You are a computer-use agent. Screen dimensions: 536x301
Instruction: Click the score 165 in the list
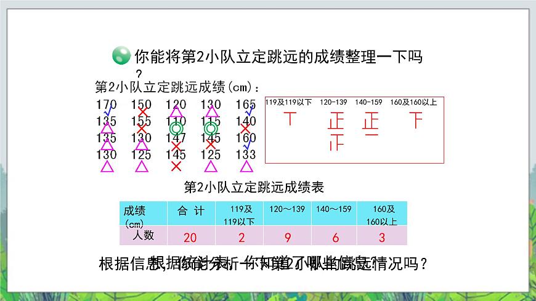[246, 104]
